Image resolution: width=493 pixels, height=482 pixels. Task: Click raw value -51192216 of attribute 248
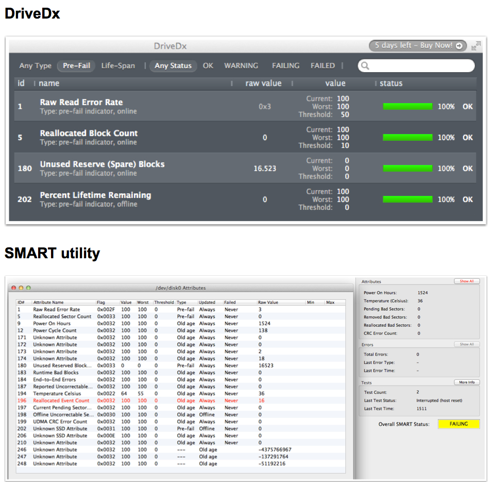(272, 463)
